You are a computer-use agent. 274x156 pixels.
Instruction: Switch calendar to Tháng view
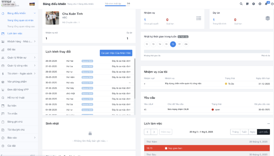(235, 132)
